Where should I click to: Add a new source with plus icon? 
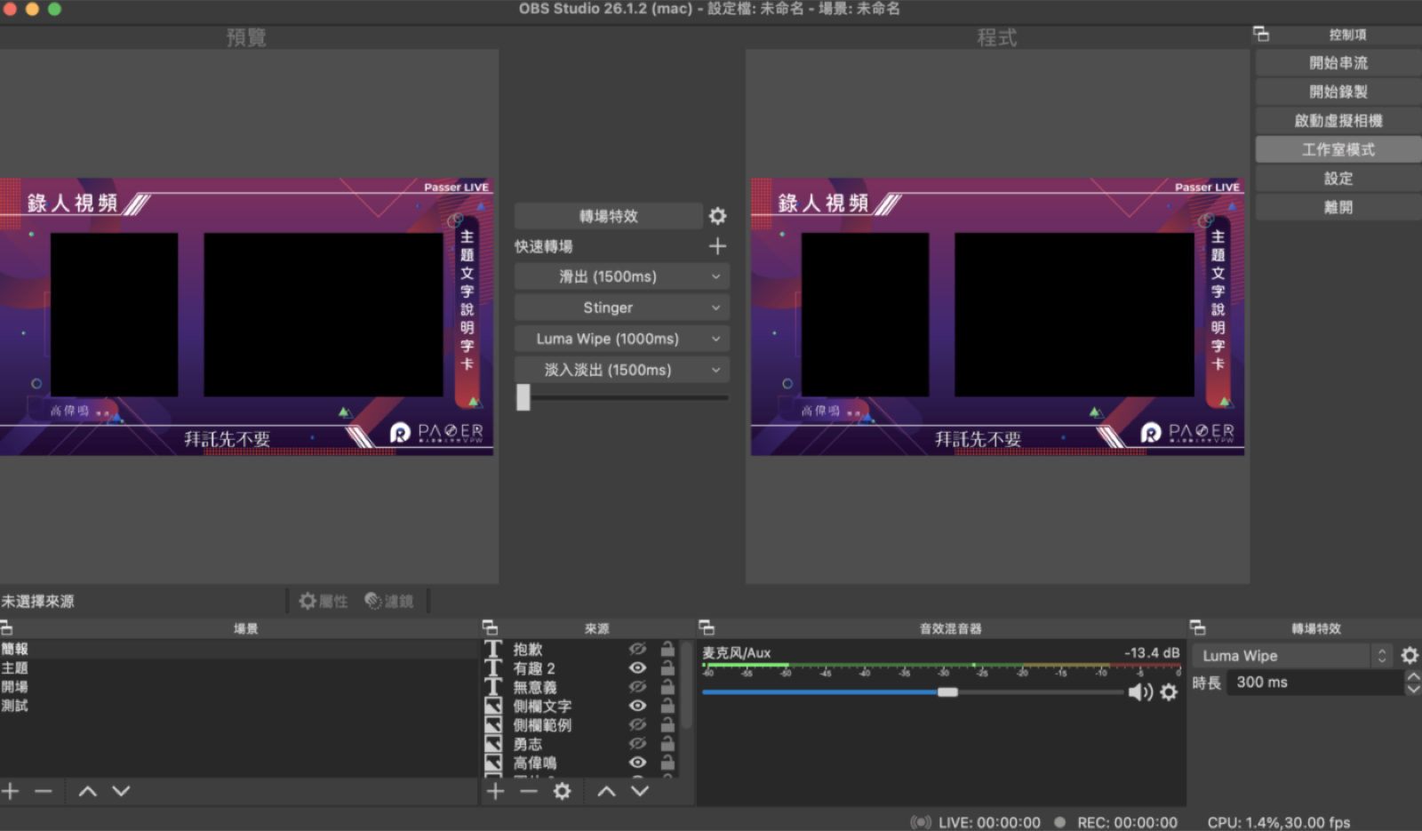click(496, 791)
